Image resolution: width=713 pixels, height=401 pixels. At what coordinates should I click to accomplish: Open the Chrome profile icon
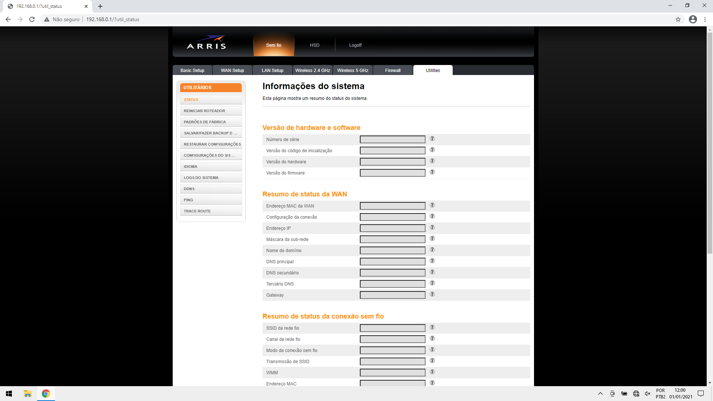(693, 19)
